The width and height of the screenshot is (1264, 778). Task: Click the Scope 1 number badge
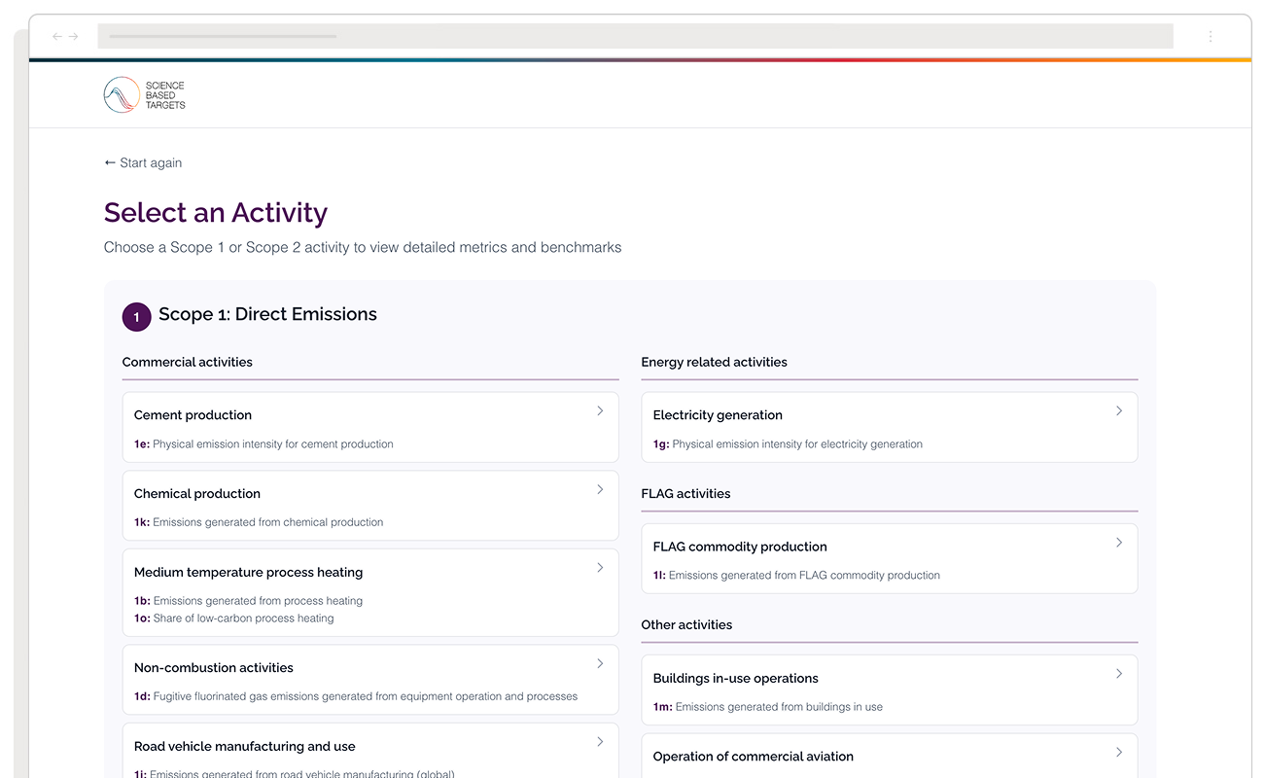[136, 317]
